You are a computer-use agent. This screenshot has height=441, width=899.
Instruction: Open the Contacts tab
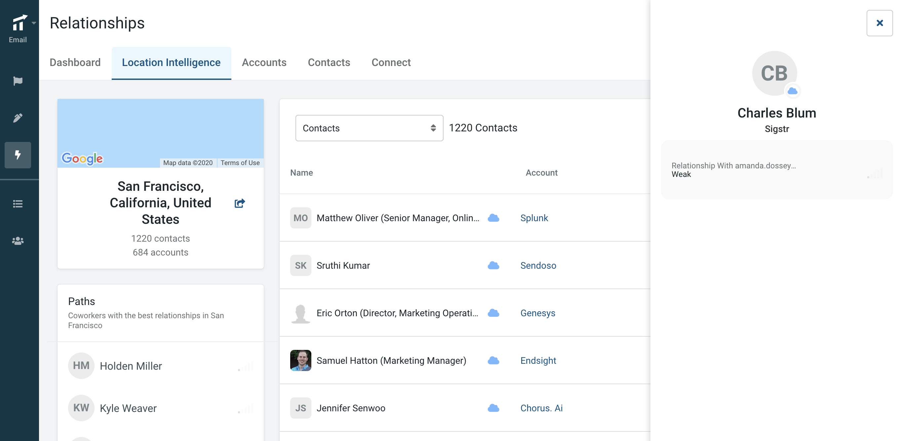point(329,62)
